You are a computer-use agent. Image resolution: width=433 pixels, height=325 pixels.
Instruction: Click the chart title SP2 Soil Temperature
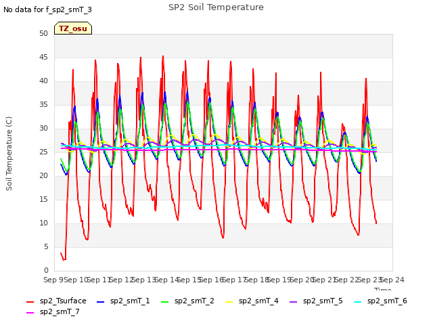click(216, 7)
